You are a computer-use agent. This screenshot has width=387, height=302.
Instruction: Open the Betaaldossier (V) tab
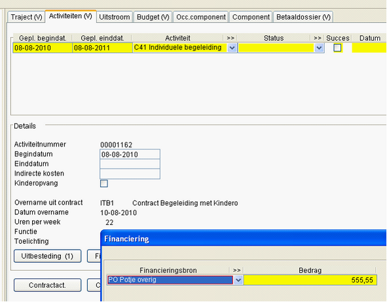(303, 17)
